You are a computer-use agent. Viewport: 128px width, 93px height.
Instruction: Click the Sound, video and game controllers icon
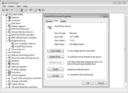tap(9, 78)
